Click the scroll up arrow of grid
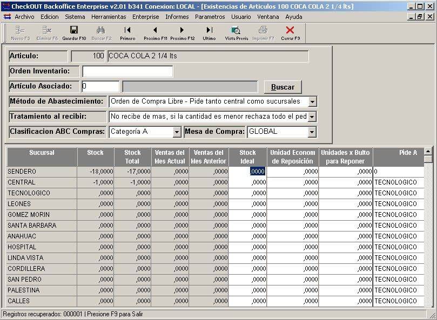437x320 pixels. (x=428, y=151)
